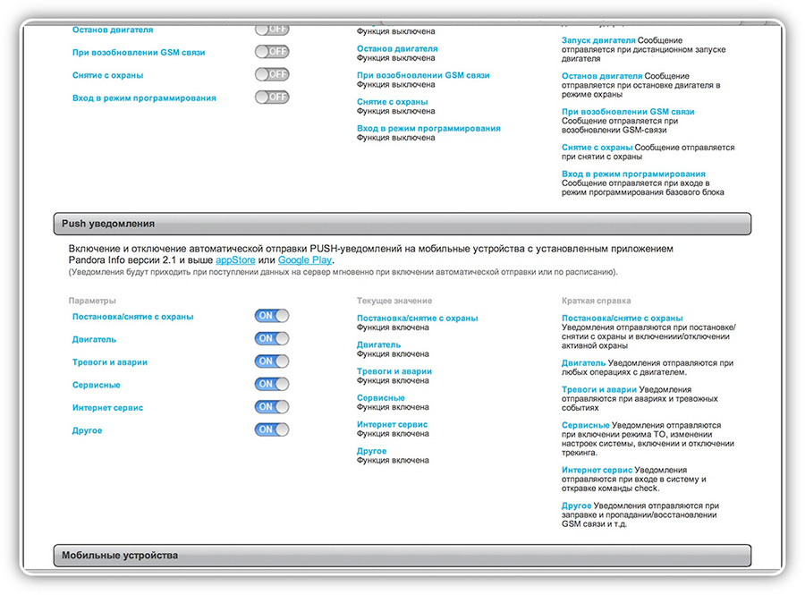Screen dimensions: 805x595
Task: Open the appStore link
Action: [235, 260]
